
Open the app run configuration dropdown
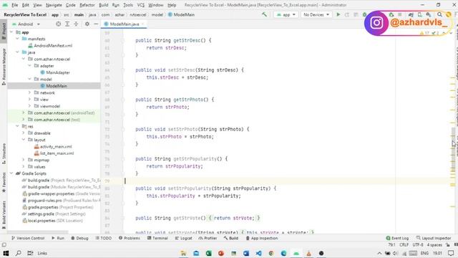[286, 14]
